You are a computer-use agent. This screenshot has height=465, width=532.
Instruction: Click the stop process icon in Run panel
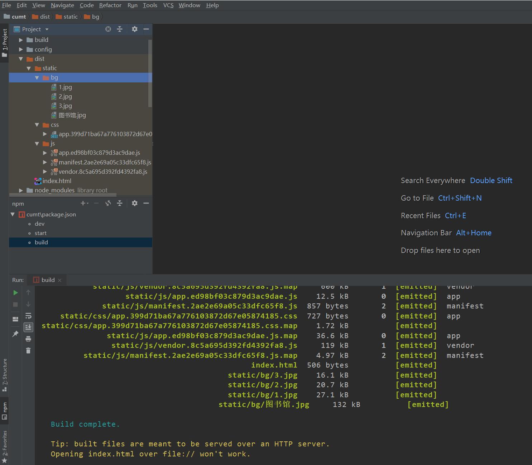(x=15, y=305)
